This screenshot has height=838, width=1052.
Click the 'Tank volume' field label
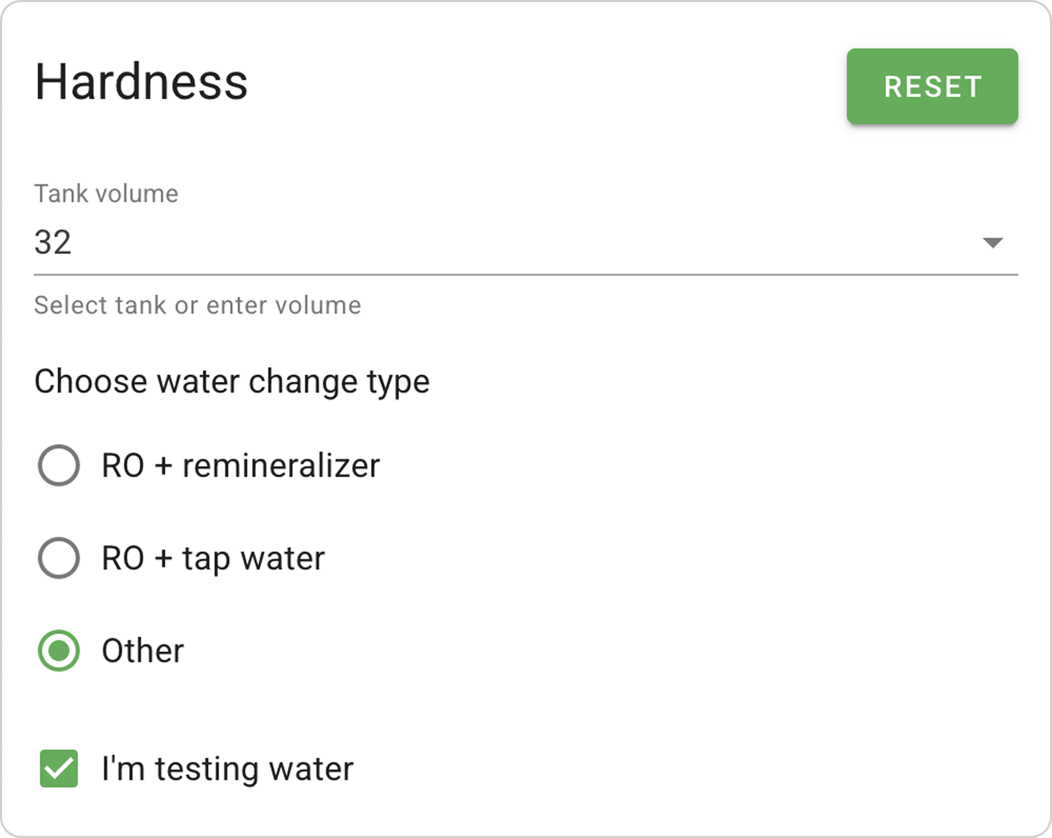pyautogui.click(x=106, y=194)
